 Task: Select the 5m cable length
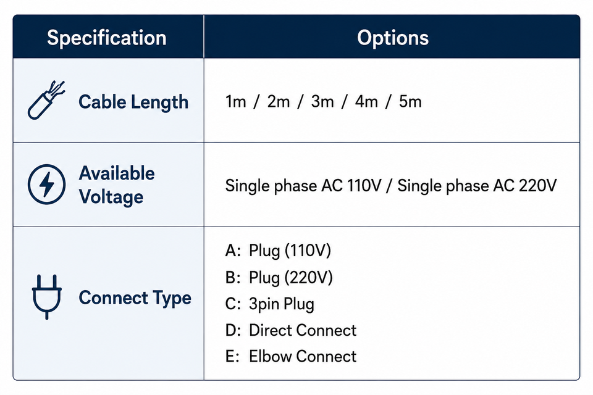[410, 102]
